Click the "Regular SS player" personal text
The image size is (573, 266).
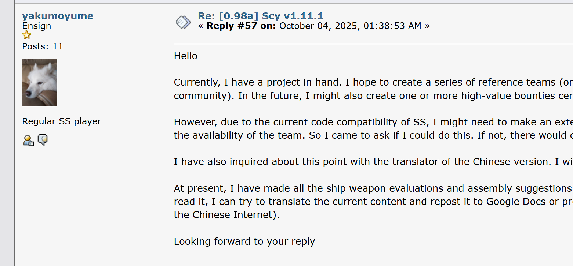coord(62,121)
